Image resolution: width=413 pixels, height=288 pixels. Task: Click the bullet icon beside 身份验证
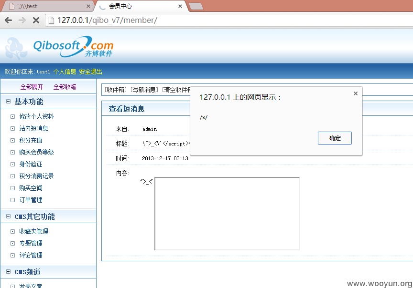12,164
